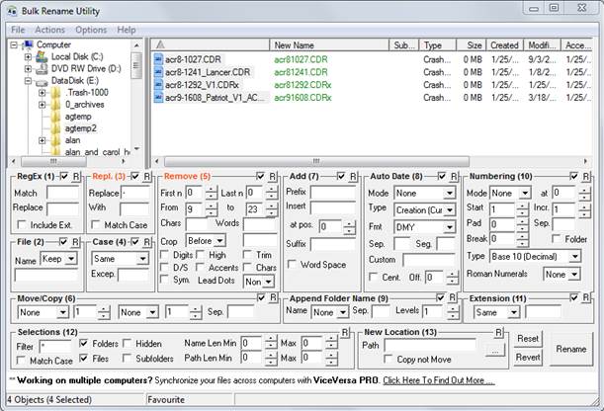Screen dimensions: 604x411
Task: Click the Prefix input field in Add (7)
Action: click(332, 193)
